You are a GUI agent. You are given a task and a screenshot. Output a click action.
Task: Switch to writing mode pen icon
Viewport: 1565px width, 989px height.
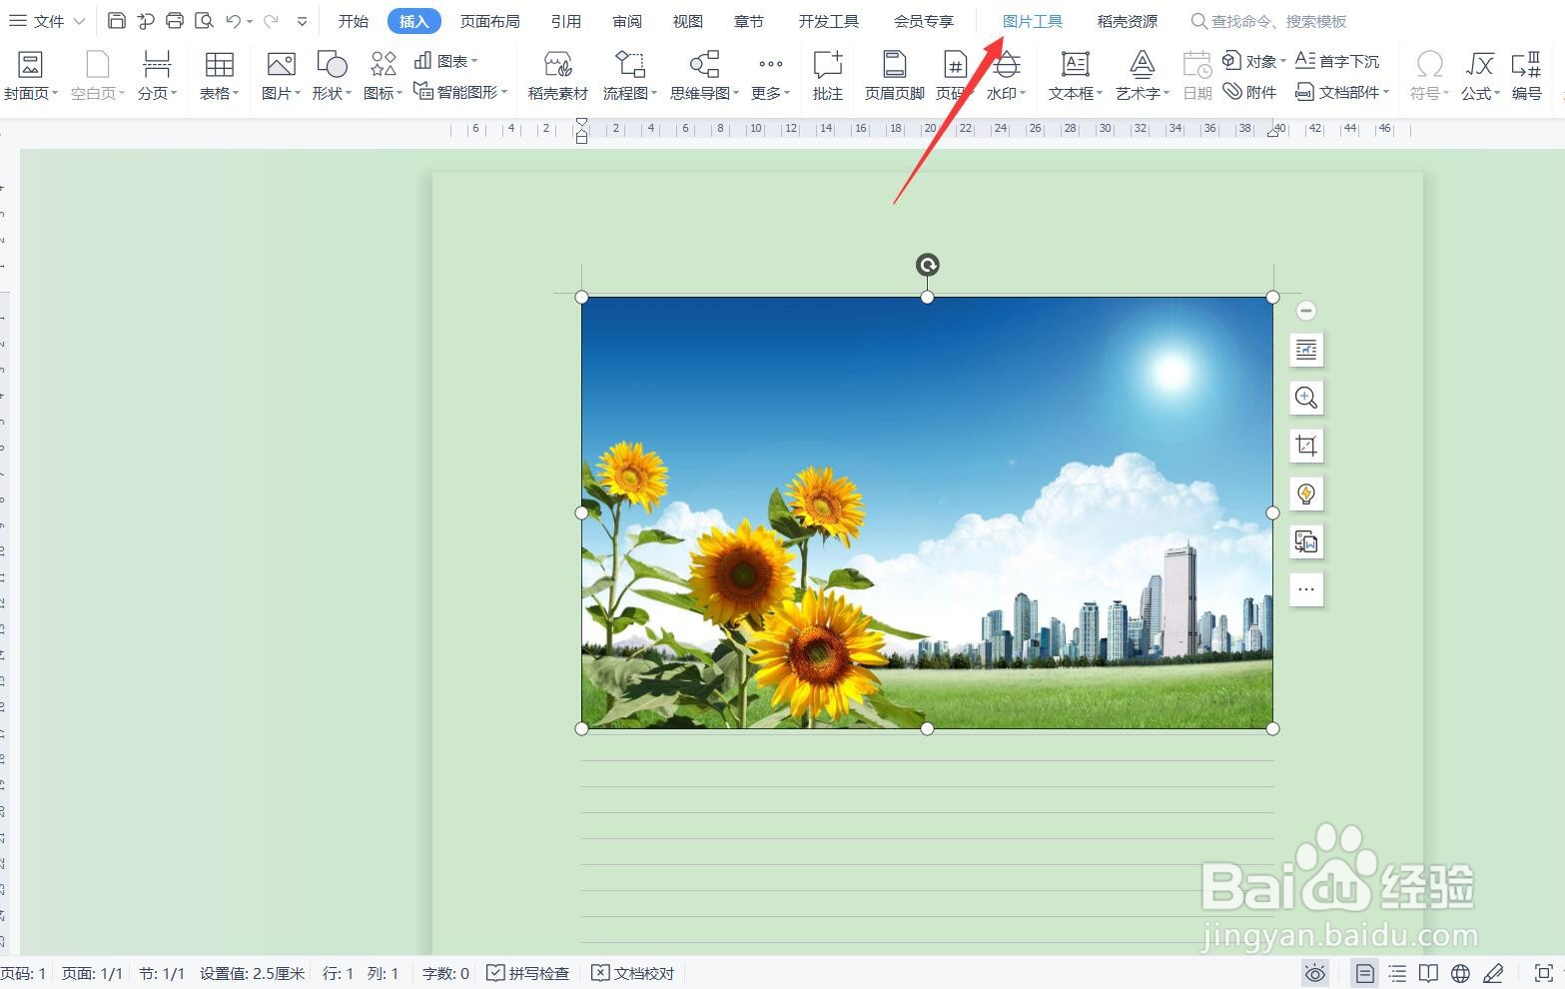click(x=1494, y=973)
